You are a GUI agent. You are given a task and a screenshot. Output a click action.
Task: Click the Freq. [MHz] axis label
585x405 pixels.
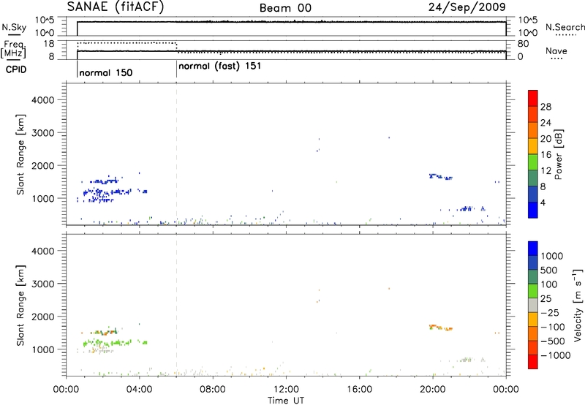(x=15, y=49)
